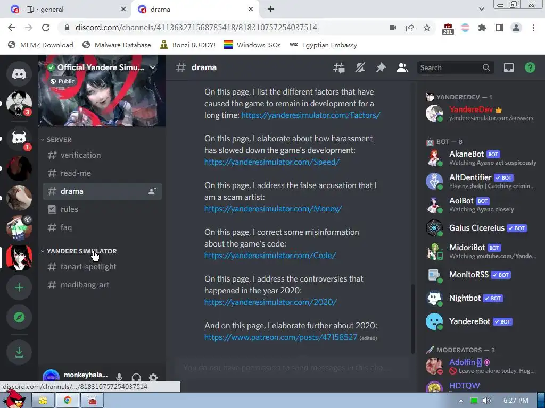Viewport: 545px width, 408px height.
Task: Mute microphone in user panel
Action: pos(119,377)
